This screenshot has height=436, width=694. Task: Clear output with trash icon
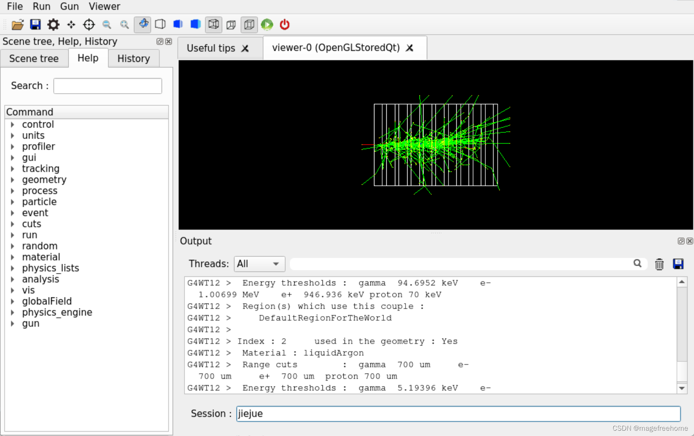point(659,264)
